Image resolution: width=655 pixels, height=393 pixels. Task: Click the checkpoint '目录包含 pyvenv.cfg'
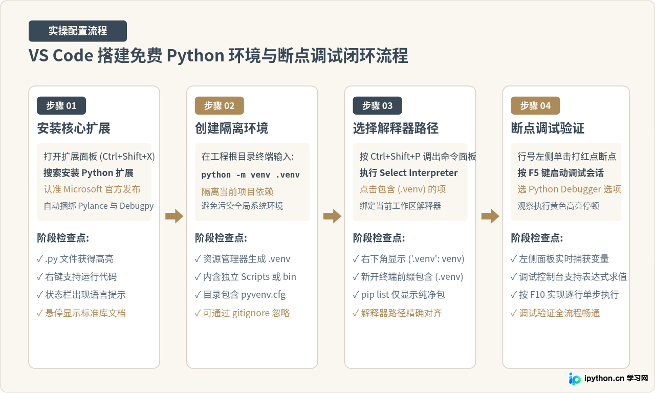[x=241, y=295]
